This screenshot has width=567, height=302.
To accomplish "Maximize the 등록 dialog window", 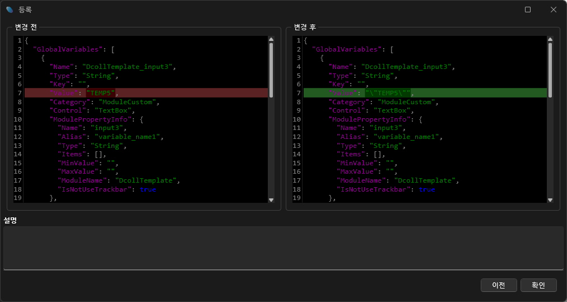I will point(527,10).
